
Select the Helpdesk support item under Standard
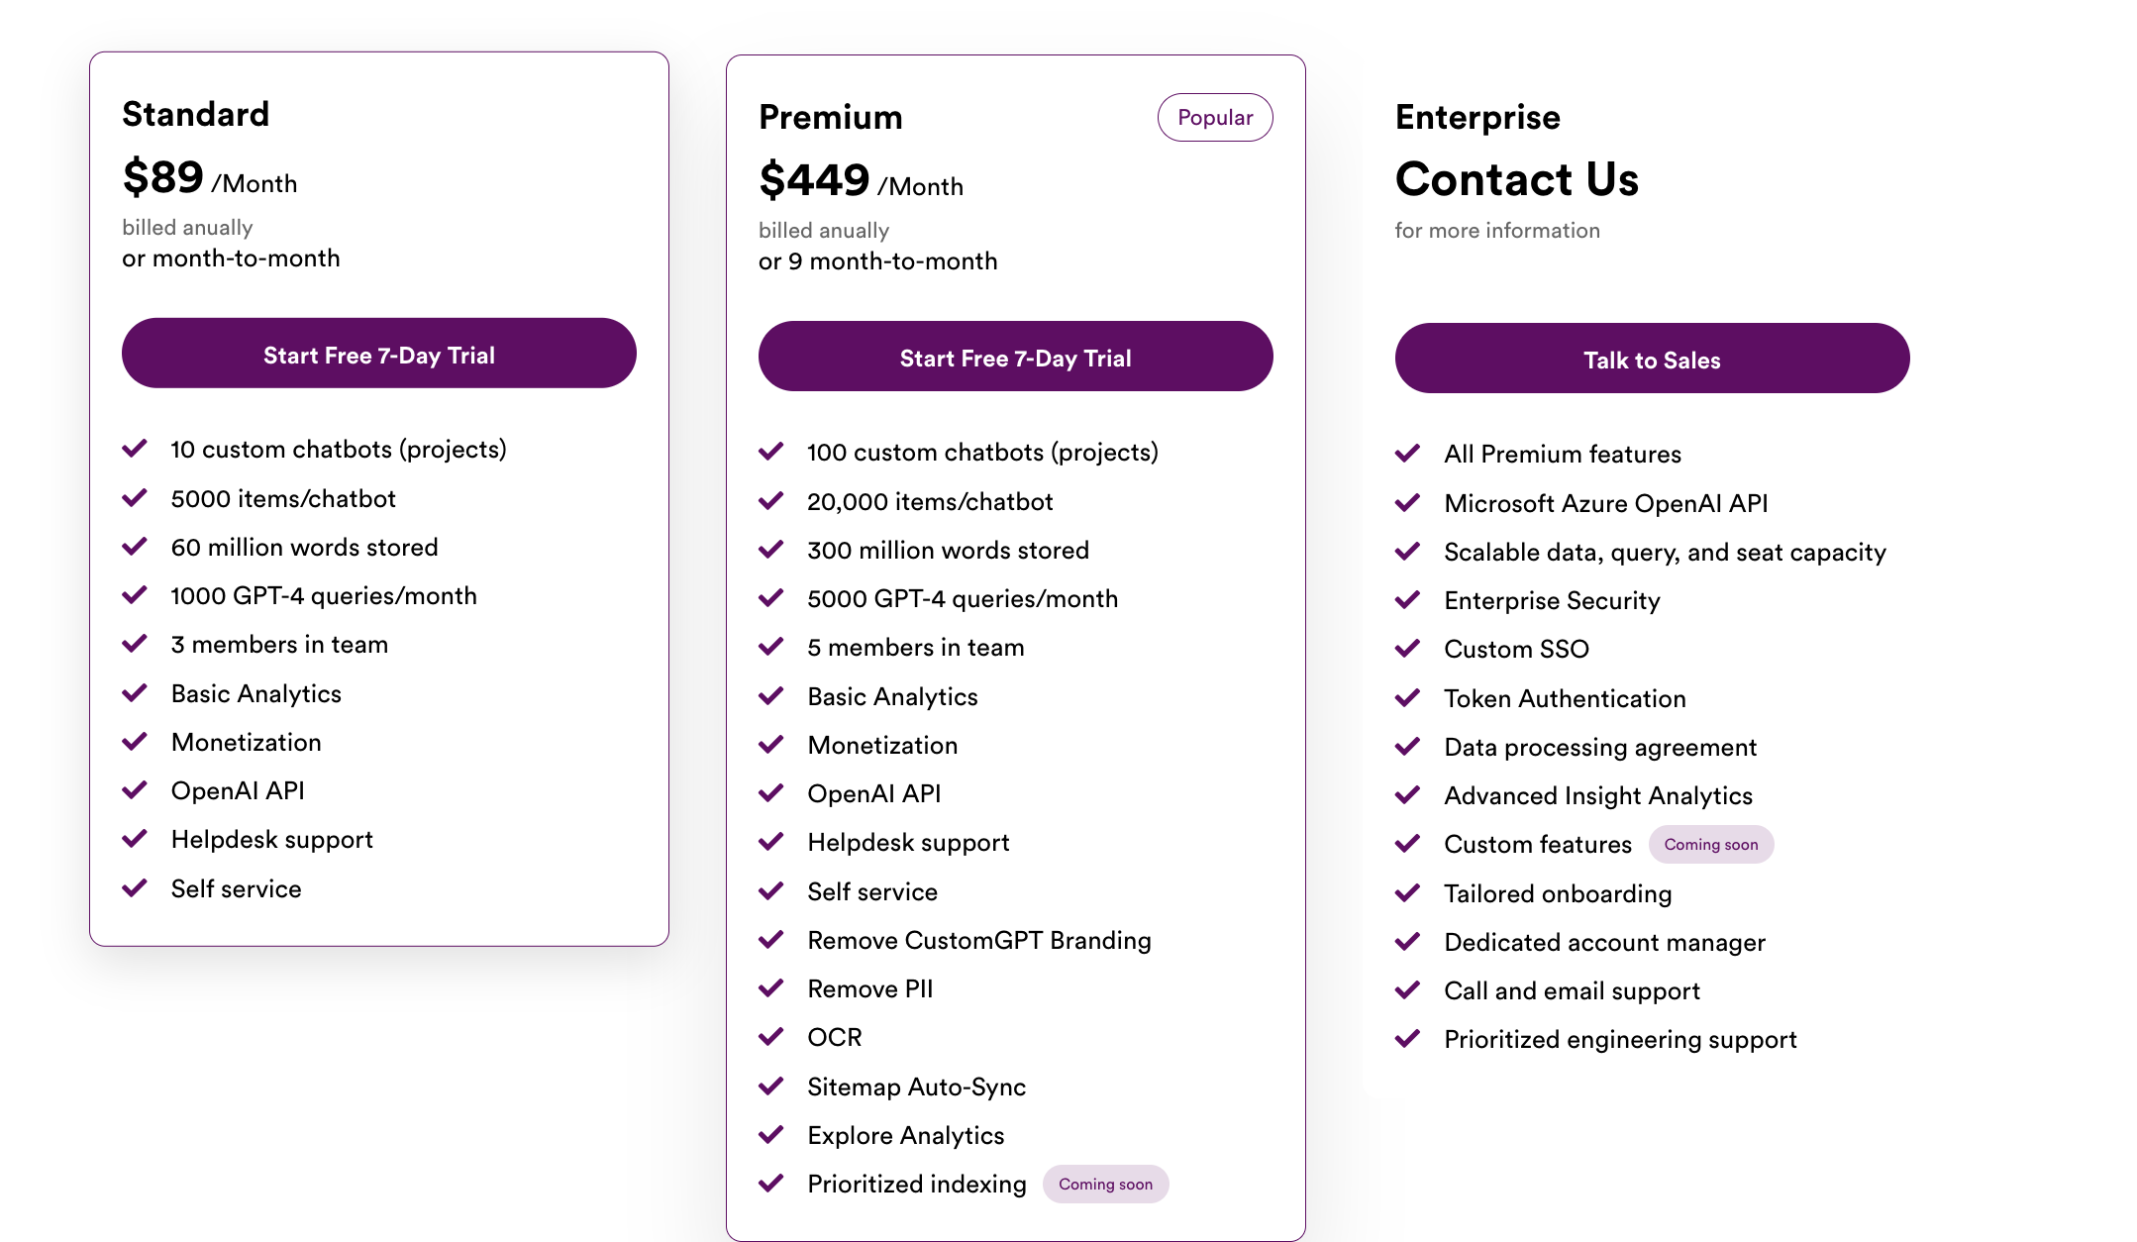(271, 839)
